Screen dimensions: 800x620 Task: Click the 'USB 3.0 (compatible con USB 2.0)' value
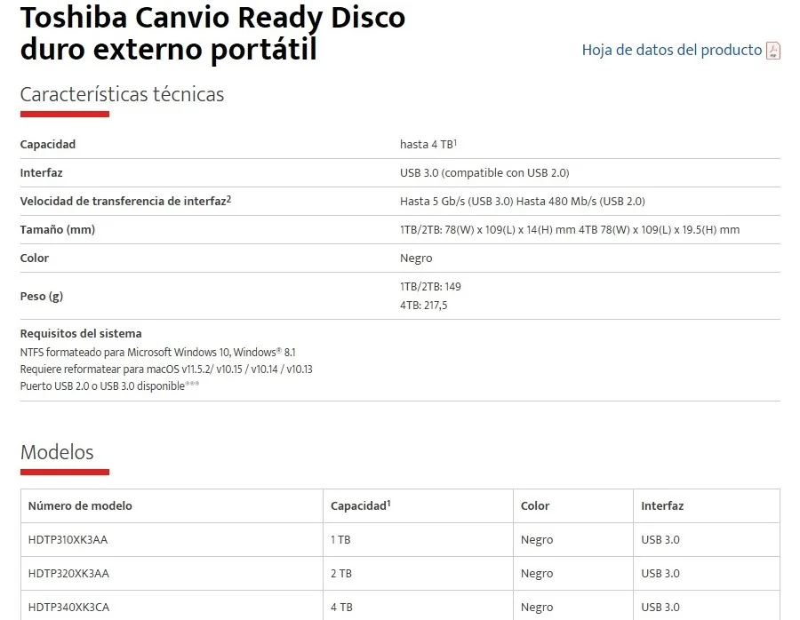click(x=484, y=172)
